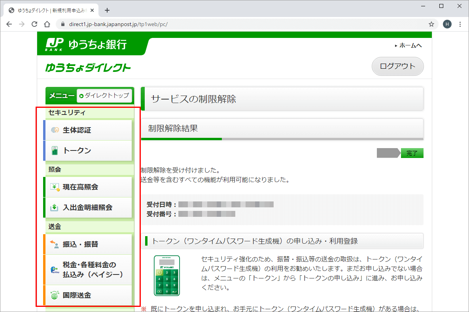This screenshot has width=469, height=312.
Task: Open the 生体認証 menu item
Action: 89,130
